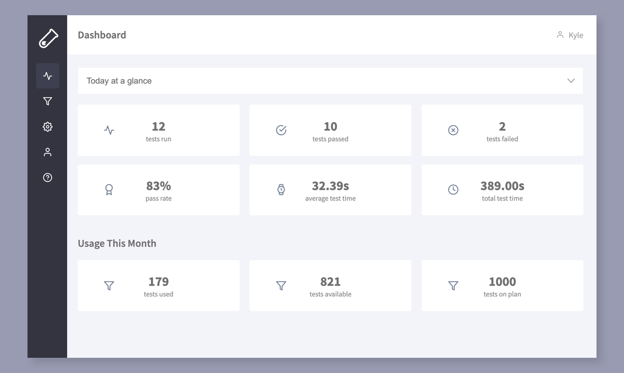Viewport: 624px width, 373px height.
Task: Click the award ribbon pass rate icon
Action: point(109,189)
